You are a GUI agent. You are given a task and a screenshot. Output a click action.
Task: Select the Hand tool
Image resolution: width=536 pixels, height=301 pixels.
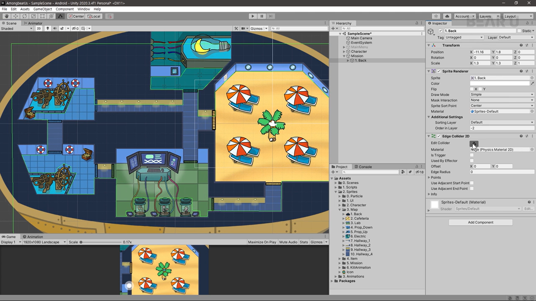(7, 16)
